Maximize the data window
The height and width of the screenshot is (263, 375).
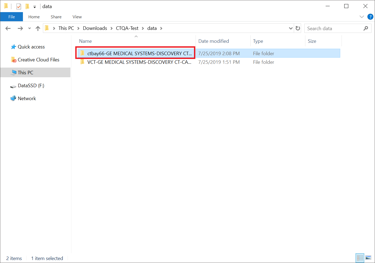click(x=346, y=6)
